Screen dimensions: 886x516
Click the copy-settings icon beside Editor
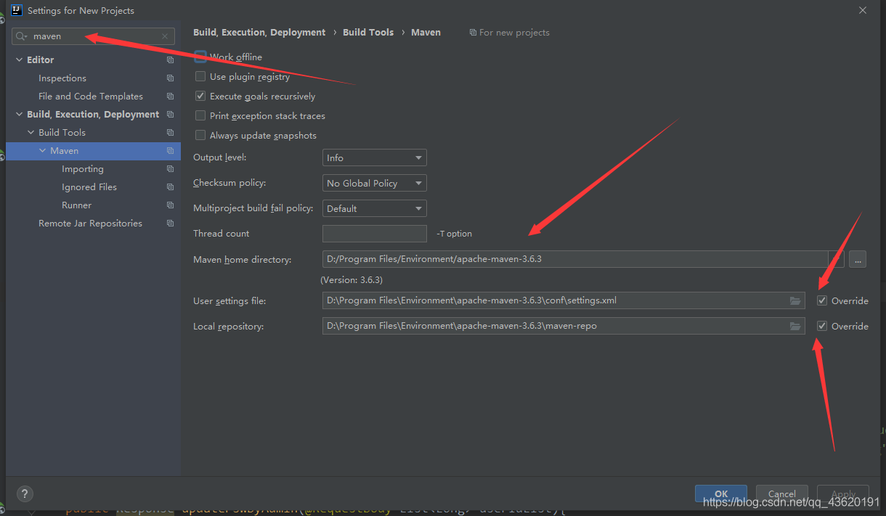170,60
